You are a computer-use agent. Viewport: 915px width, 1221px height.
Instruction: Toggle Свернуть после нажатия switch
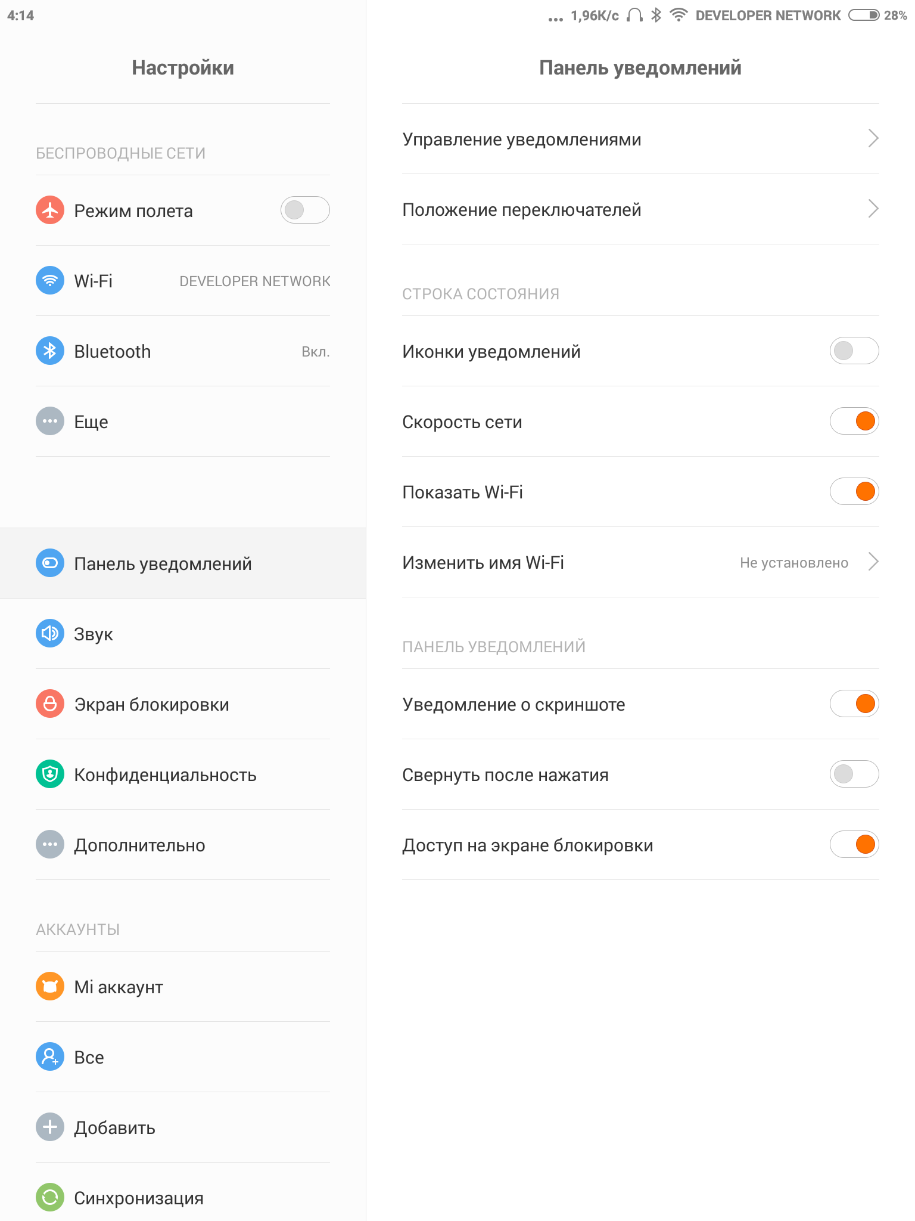(x=854, y=774)
